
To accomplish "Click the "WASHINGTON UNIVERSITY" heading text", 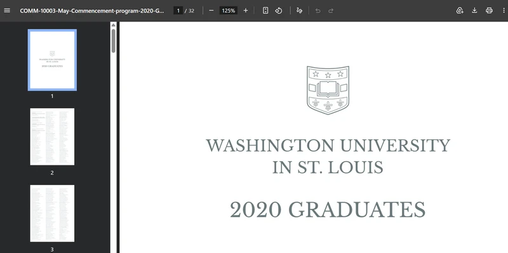I will tap(328, 146).
